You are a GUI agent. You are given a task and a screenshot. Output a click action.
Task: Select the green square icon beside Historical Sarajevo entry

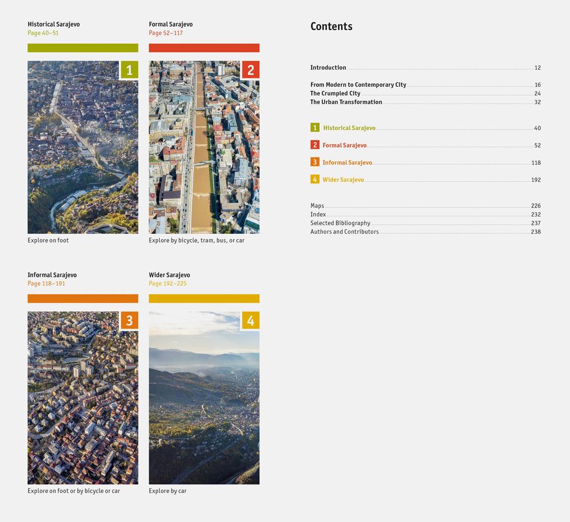(x=314, y=128)
